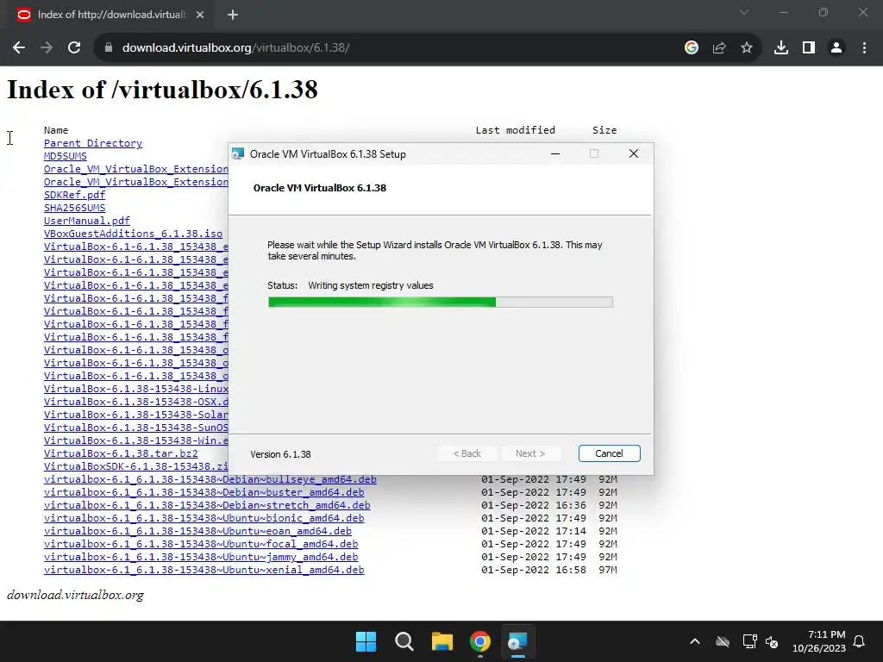Open the taskbar Search icon
The height and width of the screenshot is (662, 883).
point(404,641)
